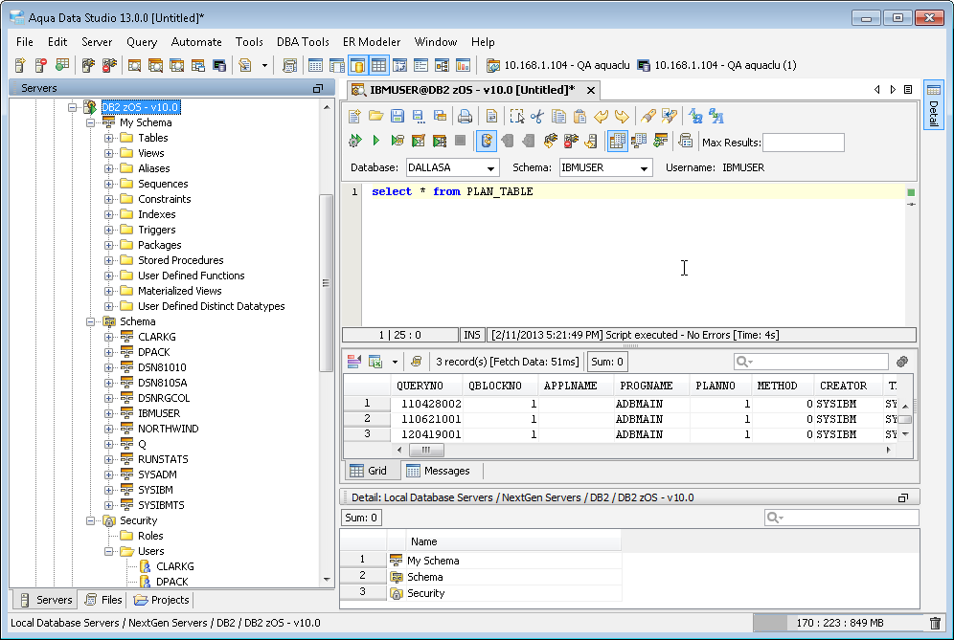Click the New Script icon in query toolbar
Image resolution: width=954 pixels, height=640 pixels.
pos(354,116)
